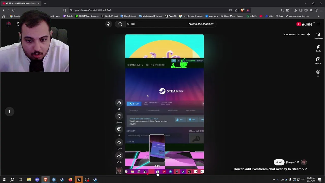Open a new browser tab

pos(45,3)
